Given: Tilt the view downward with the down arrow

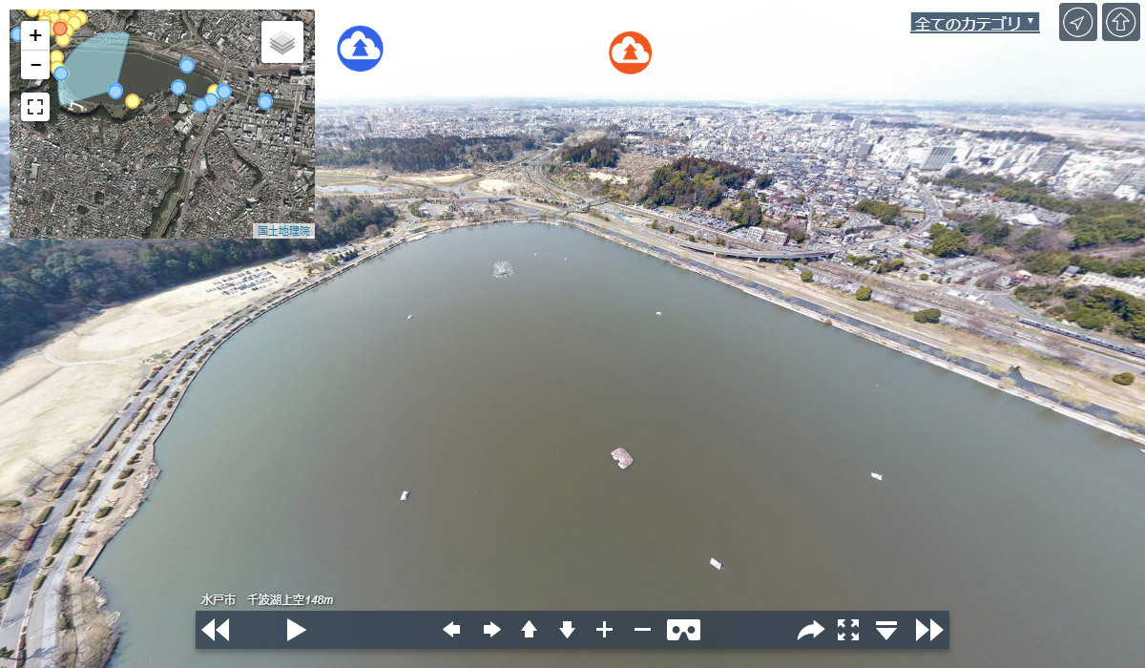Looking at the screenshot, I should (567, 630).
